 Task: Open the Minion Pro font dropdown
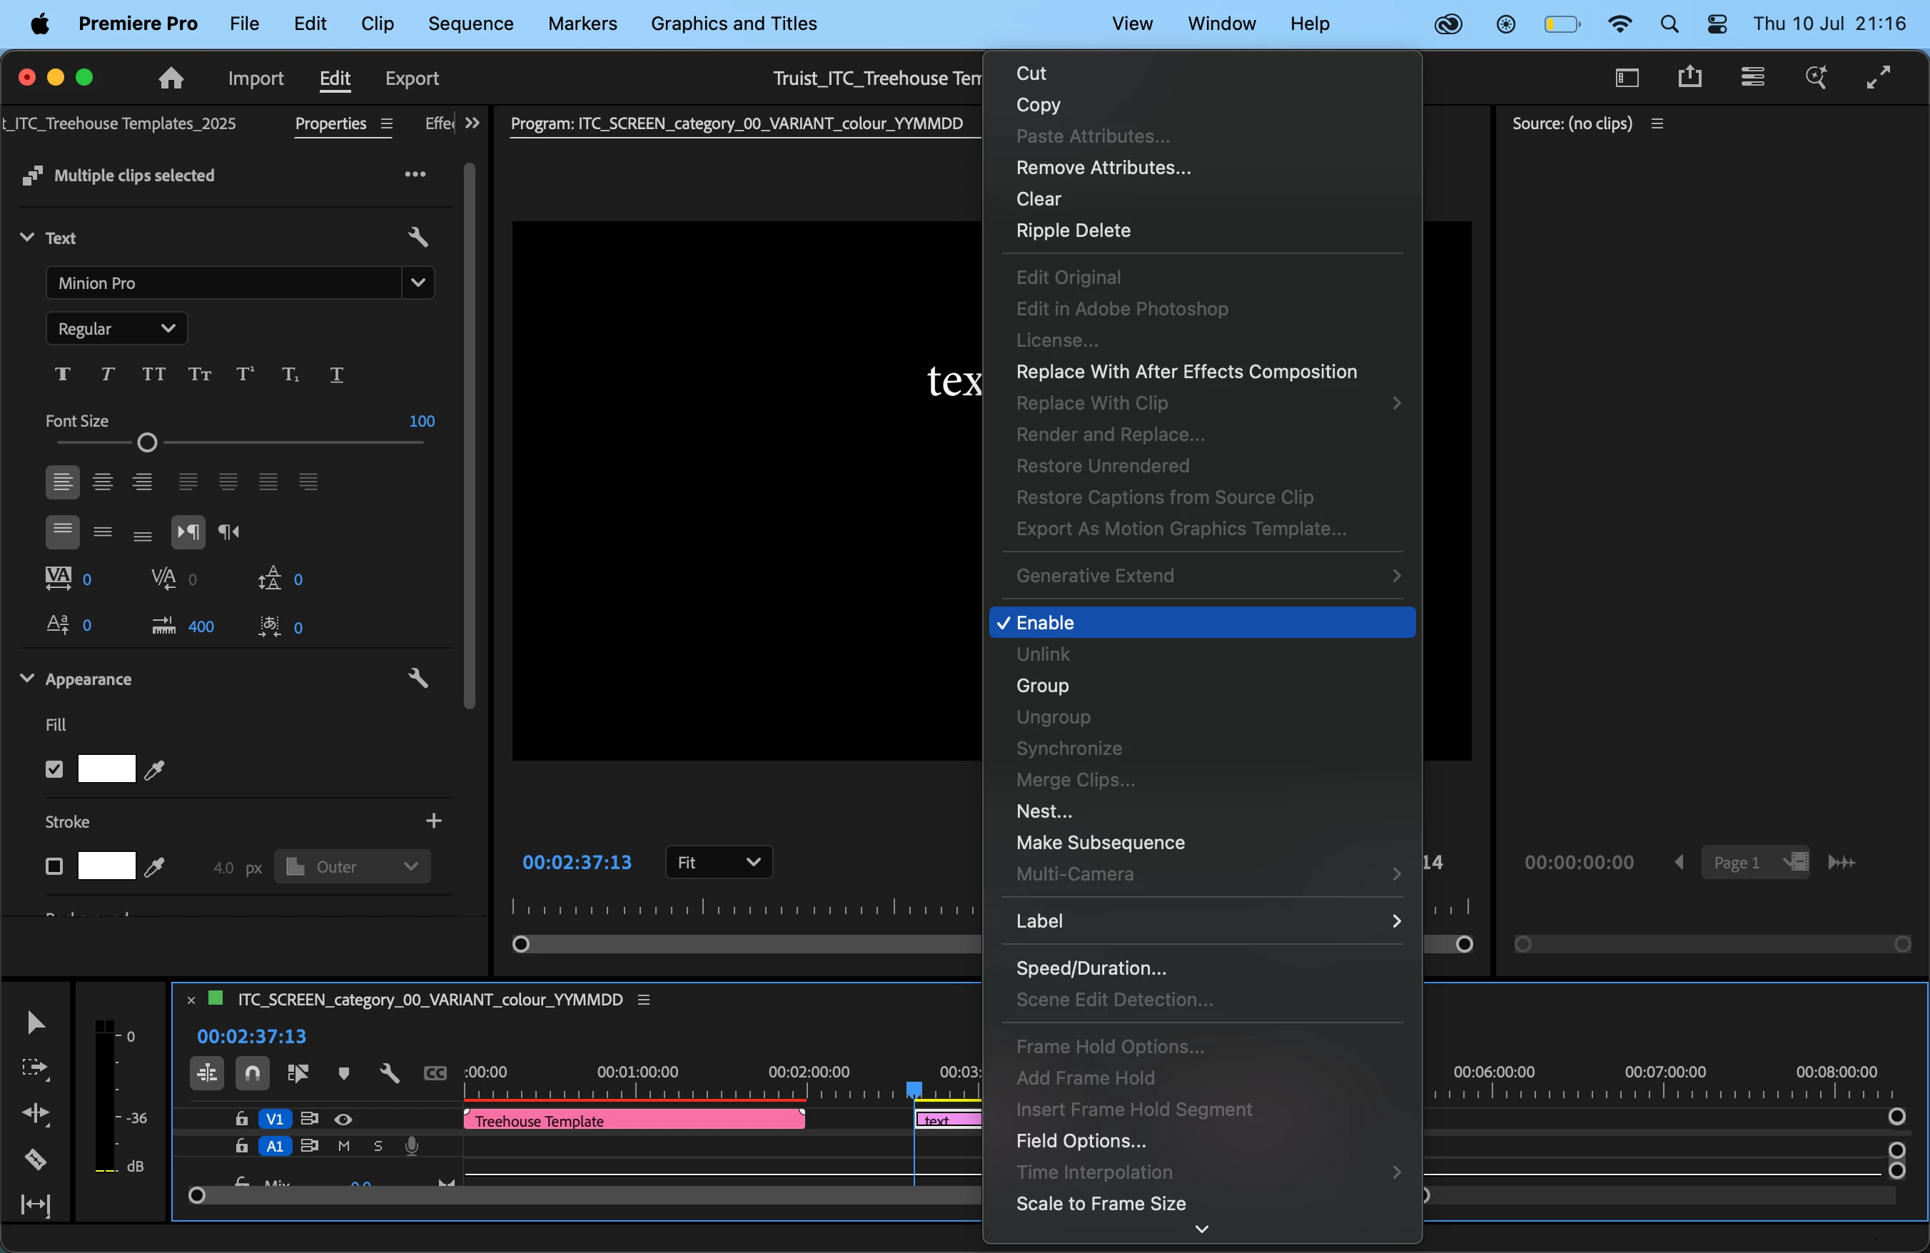point(418,283)
